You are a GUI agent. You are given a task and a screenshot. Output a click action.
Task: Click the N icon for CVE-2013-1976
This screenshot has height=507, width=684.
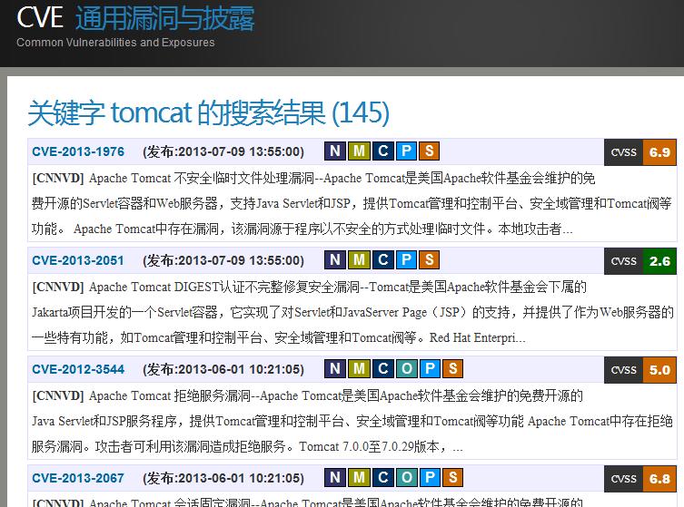(335, 151)
